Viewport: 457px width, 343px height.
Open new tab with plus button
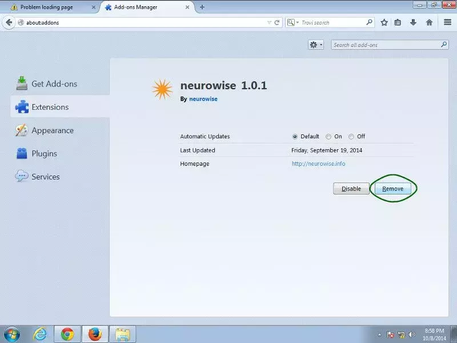(202, 7)
